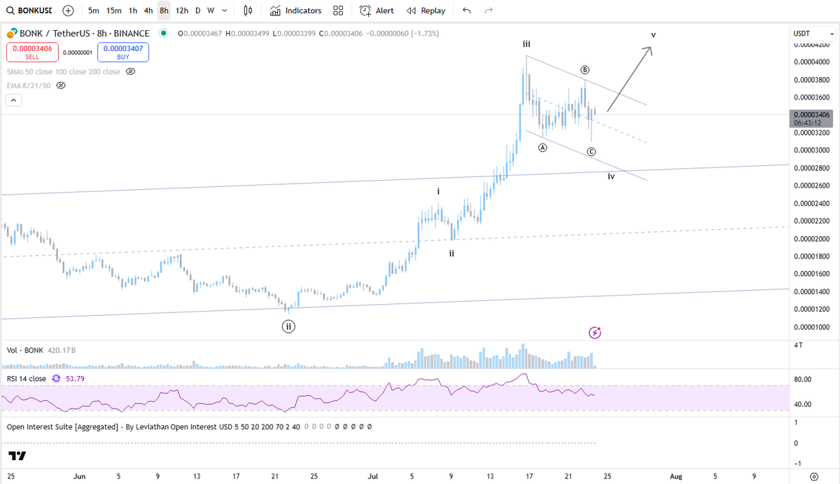Click the 0.00004000 price axis label

coord(812,62)
